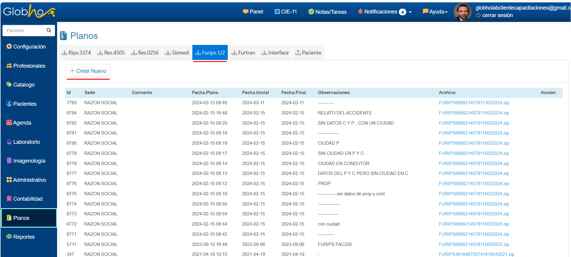Image resolution: width=571 pixels, height=257 pixels.
Task: Open Configuración gear in sidebar
Action: 9,46
